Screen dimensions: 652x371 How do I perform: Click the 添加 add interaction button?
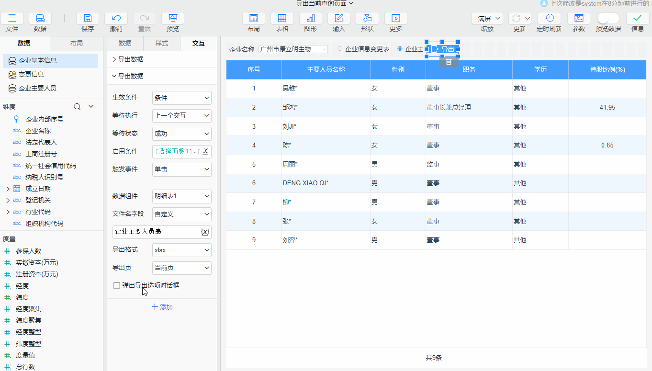point(162,307)
